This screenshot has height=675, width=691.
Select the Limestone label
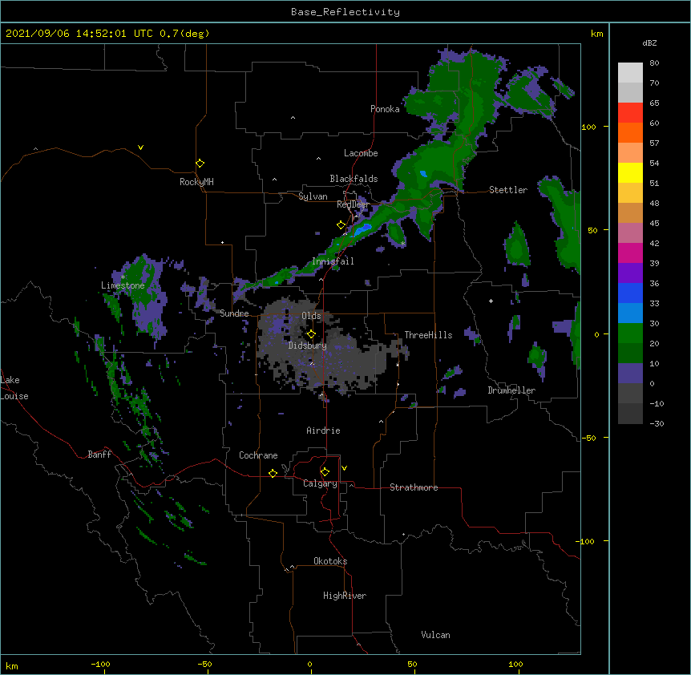pyautogui.click(x=123, y=285)
